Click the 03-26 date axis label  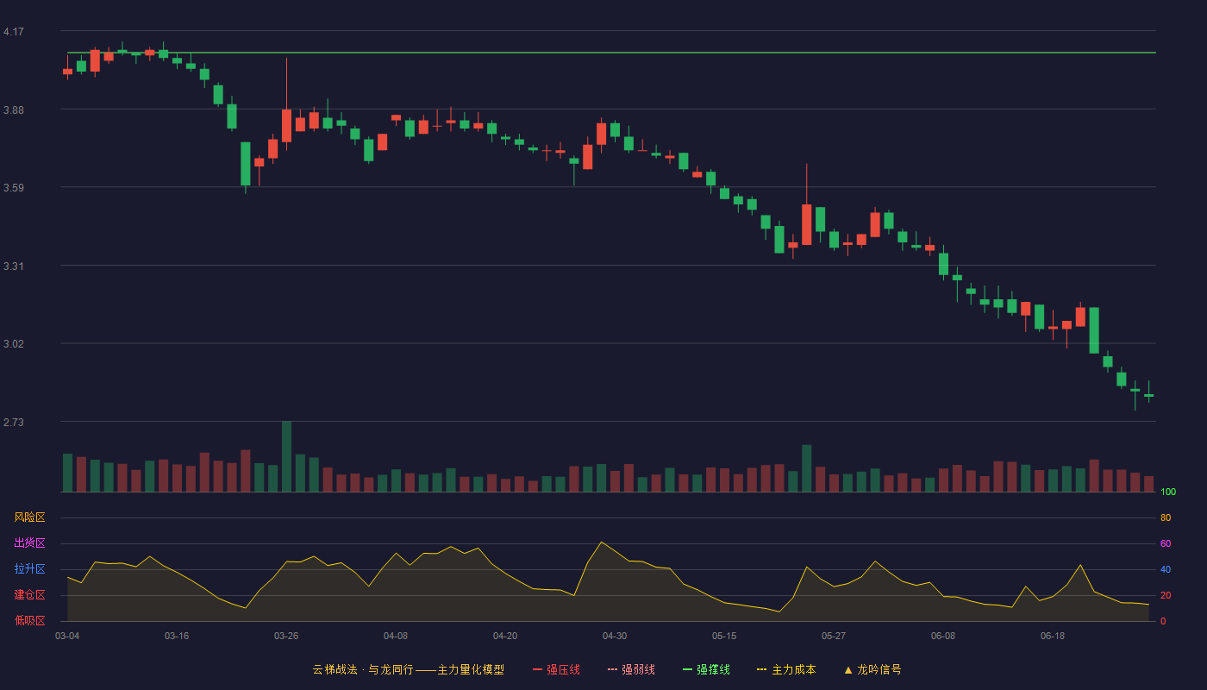tap(286, 636)
